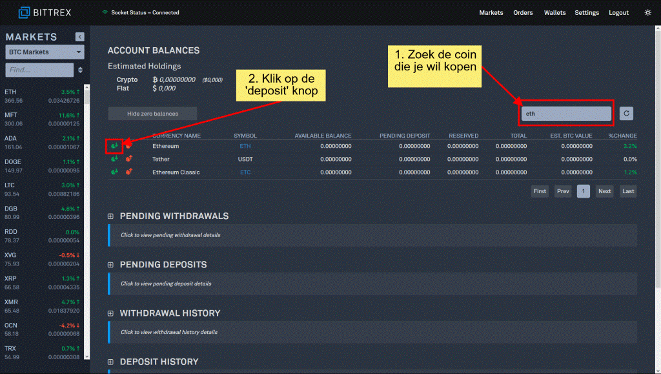This screenshot has width=661, height=374.
Task: Click the Ethereum Classic withdraw icon
Action: pyautogui.click(x=129, y=172)
